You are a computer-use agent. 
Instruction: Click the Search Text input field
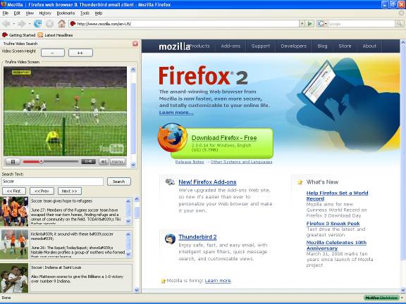click(53, 182)
